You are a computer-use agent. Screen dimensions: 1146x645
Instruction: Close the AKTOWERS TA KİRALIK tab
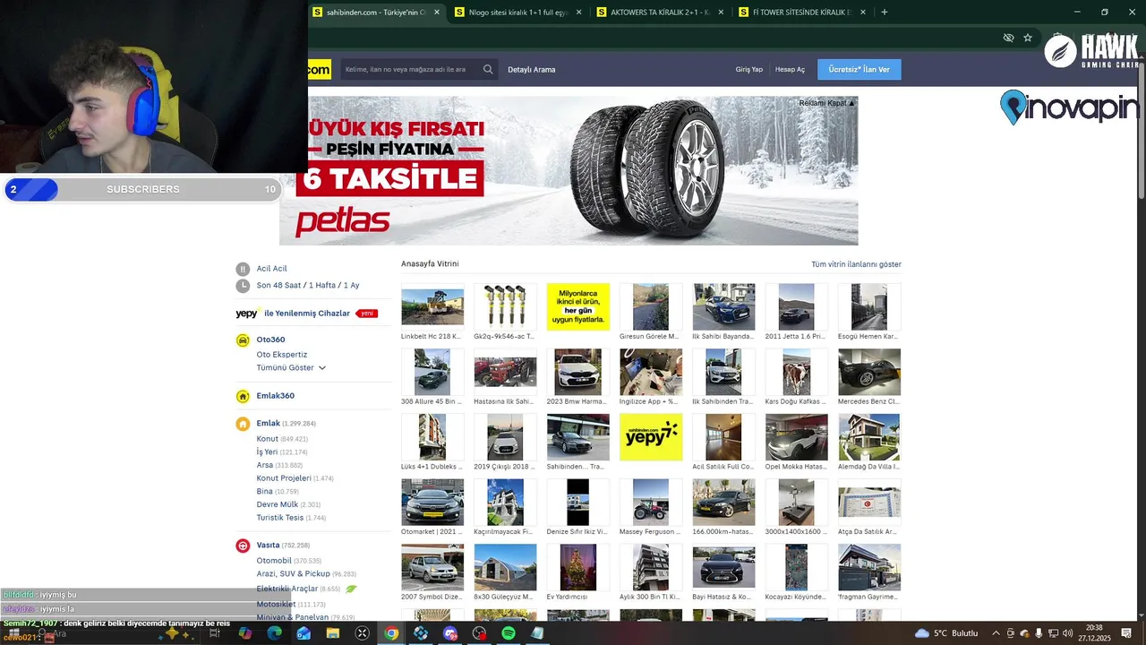pyautogui.click(x=722, y=13)
